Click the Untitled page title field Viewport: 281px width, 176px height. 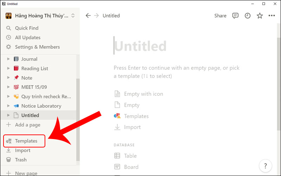point(140,46)
